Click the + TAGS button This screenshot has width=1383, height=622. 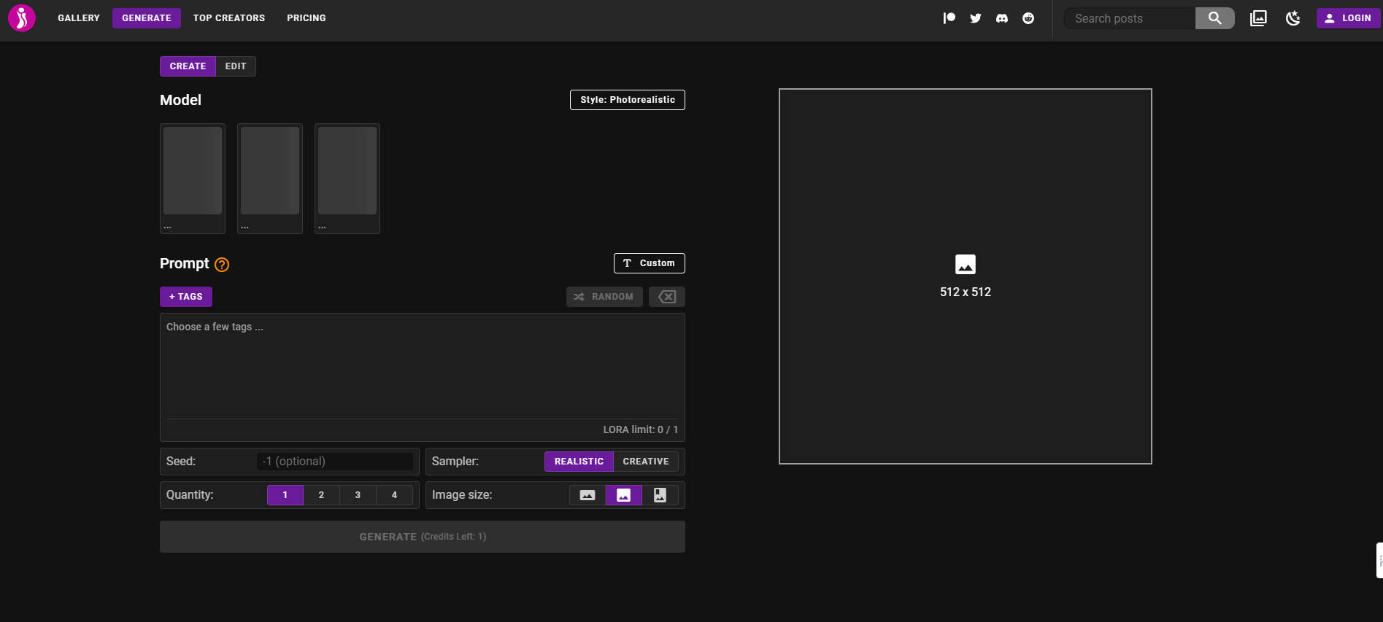pos(186,297)
